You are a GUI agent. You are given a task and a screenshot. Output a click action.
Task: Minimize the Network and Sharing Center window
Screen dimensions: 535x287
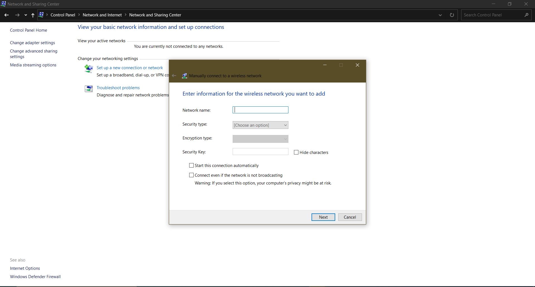pos(493,4)
